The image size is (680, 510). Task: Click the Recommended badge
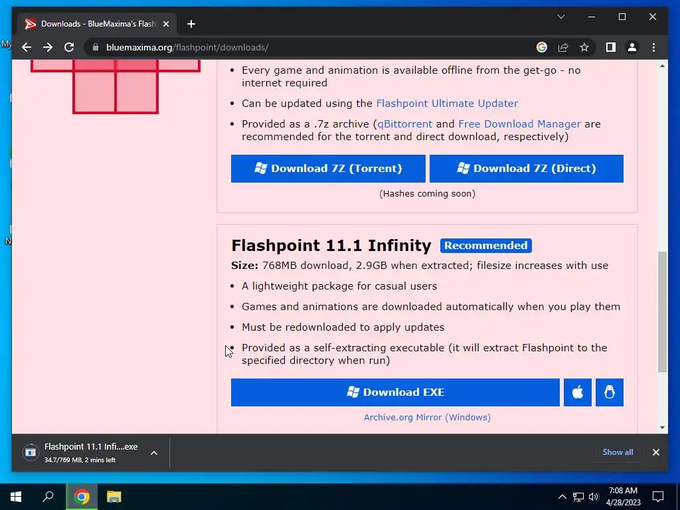[x=485, y=246]
